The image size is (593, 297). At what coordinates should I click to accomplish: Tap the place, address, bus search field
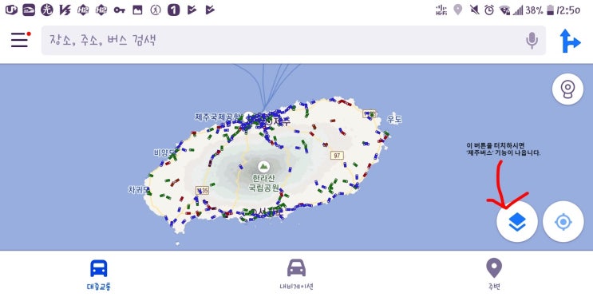coord(293,41)
